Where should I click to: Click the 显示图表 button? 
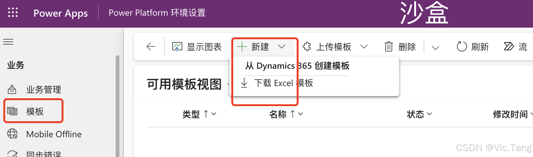(x=197, y=47)
